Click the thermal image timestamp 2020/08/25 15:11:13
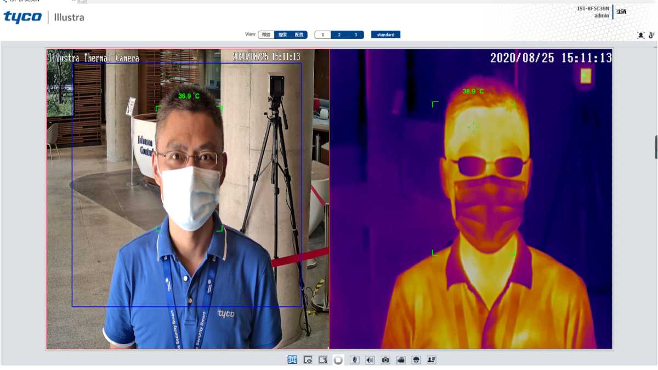658x370 pixels. [551, 58]
